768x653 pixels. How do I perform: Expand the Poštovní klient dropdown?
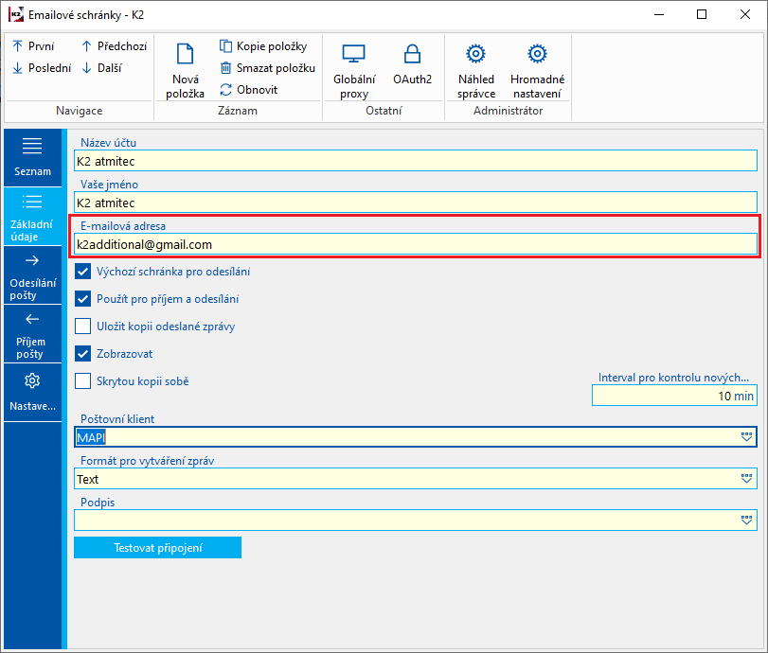747,437
